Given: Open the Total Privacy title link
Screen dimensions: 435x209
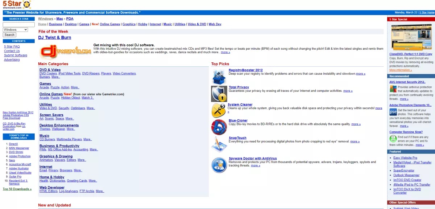Looking at the screenshot, I should (239, 87).
